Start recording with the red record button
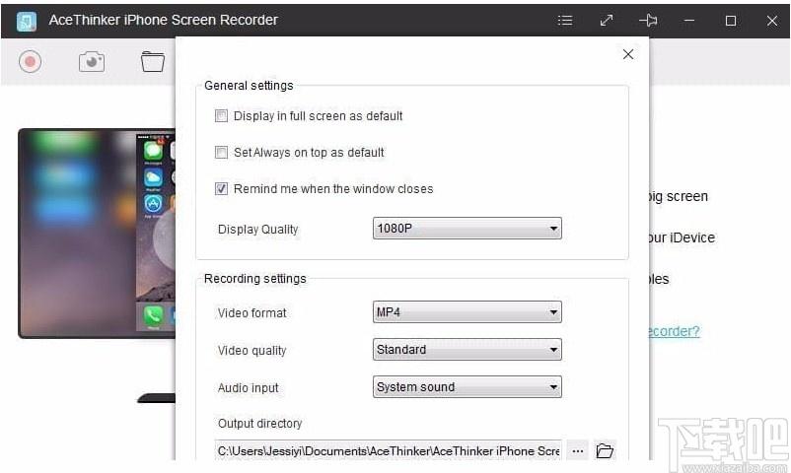This screenshot has height=473, width=791. (31, 61)
